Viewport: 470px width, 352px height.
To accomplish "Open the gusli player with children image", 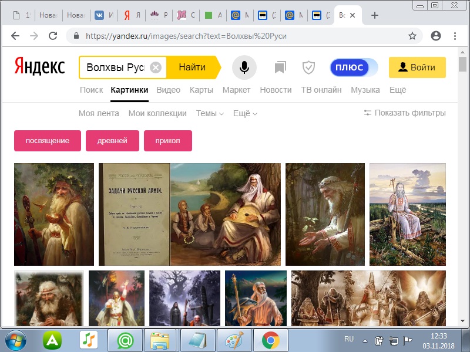I will (226, 214).
